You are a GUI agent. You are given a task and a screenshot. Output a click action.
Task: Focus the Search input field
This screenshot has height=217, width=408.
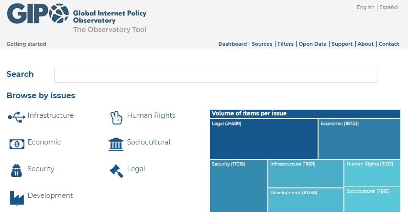click(x=215, y=75)
